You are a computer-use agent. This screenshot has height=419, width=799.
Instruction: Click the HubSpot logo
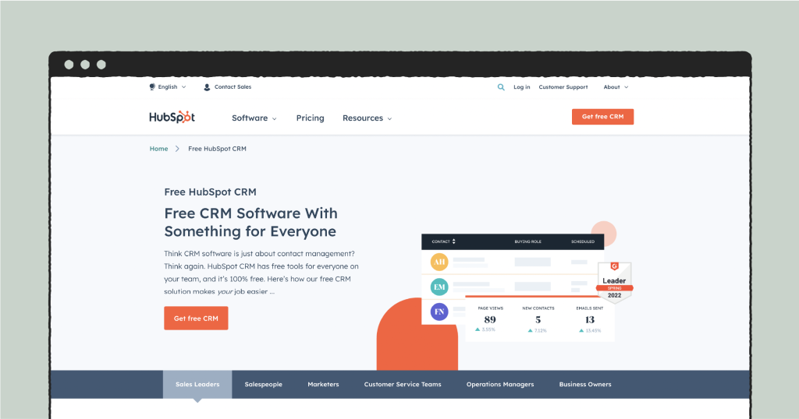[172, 118]
